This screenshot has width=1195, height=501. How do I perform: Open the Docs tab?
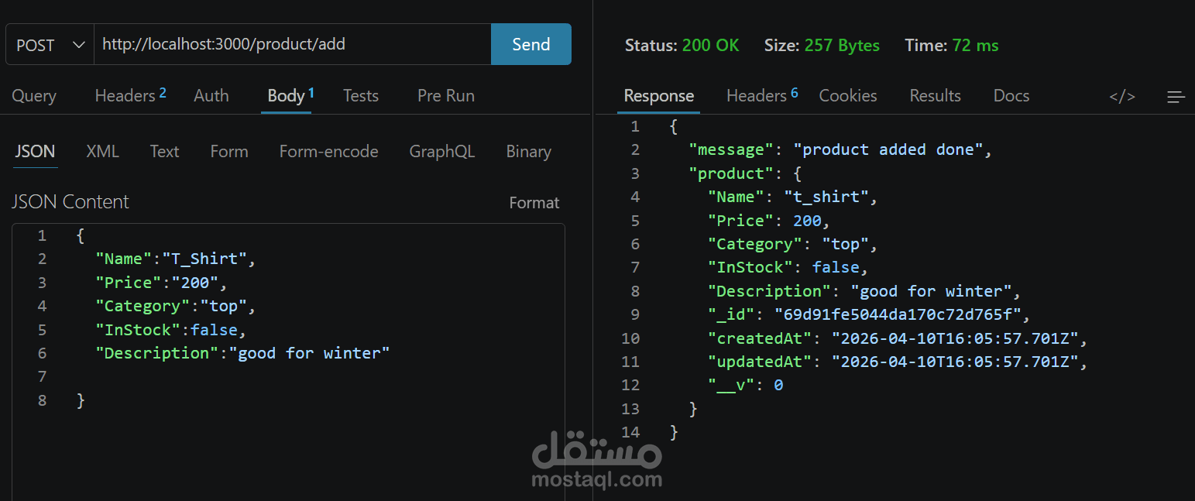(1011, 96)
